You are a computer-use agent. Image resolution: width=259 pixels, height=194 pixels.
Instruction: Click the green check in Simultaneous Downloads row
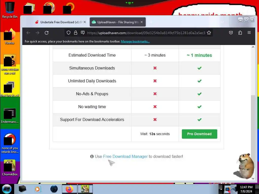(x=200, y=68)
